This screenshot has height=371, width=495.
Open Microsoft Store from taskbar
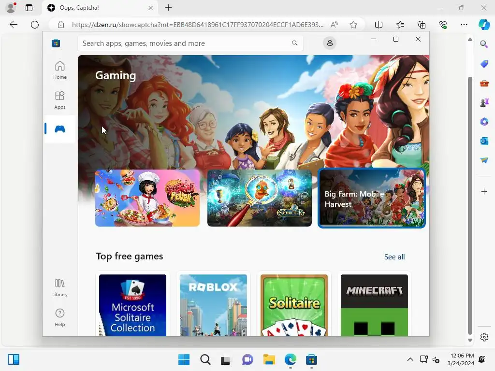(311, 359)
